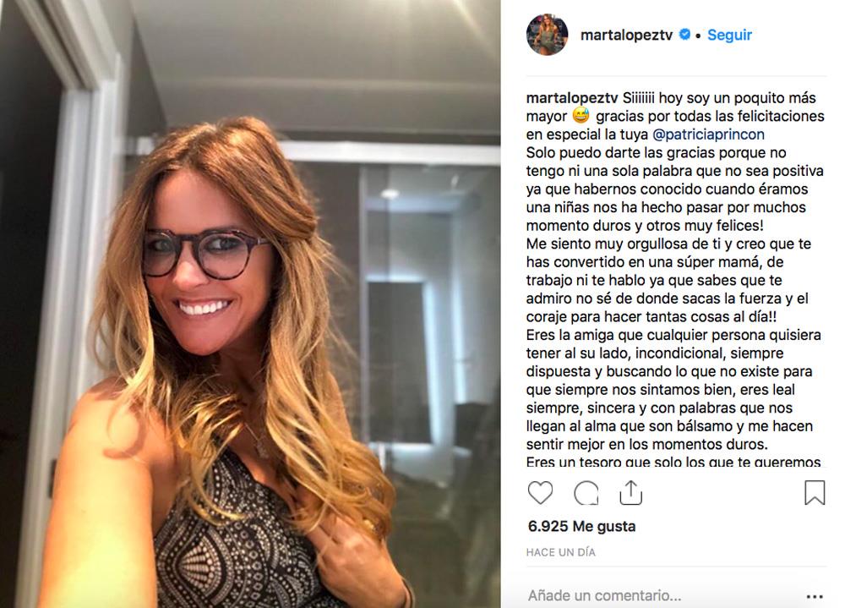Open more options three-dot menu

click(815, 596)
